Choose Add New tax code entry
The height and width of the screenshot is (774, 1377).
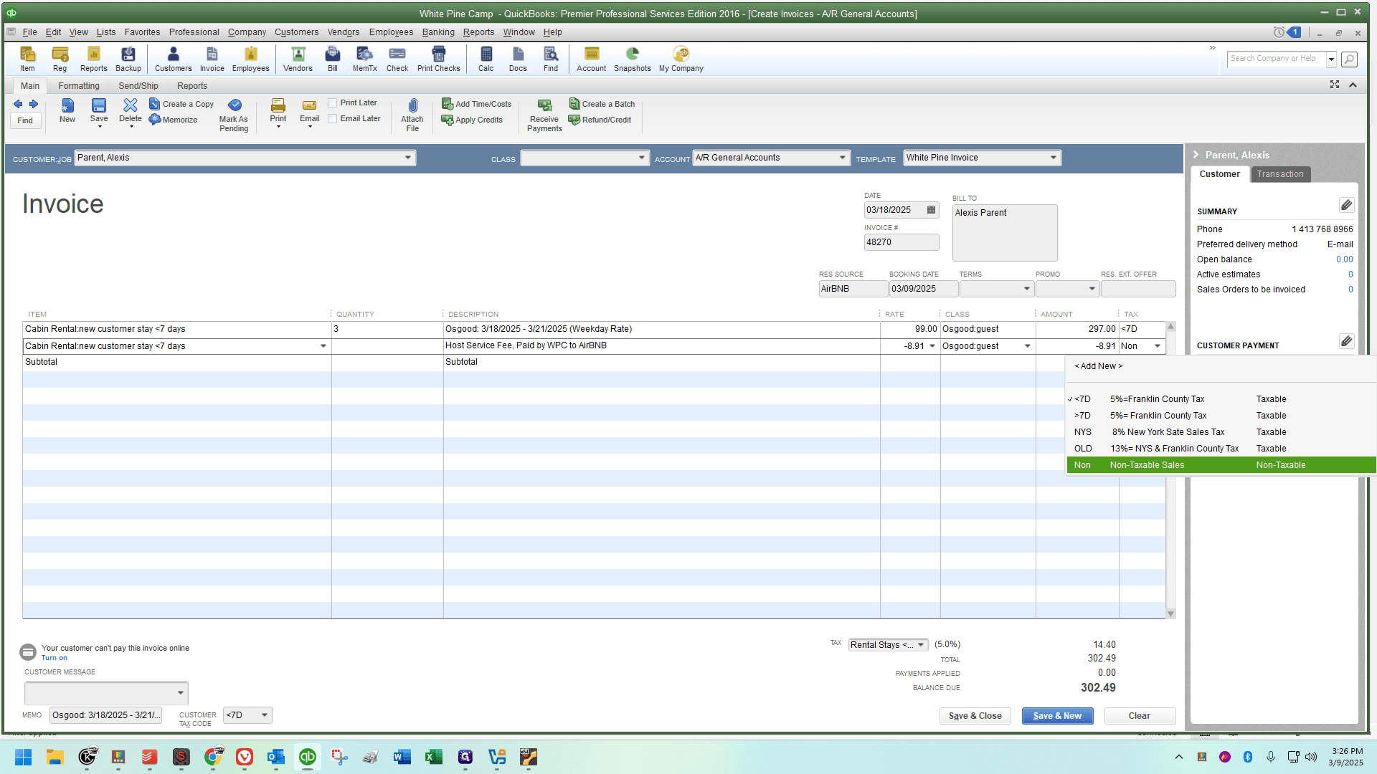pyautogui.click(x=1098, y=366)
